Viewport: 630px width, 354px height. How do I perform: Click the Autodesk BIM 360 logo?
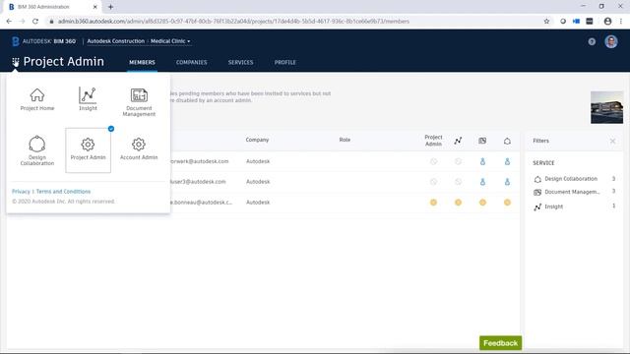coord(43,41)
